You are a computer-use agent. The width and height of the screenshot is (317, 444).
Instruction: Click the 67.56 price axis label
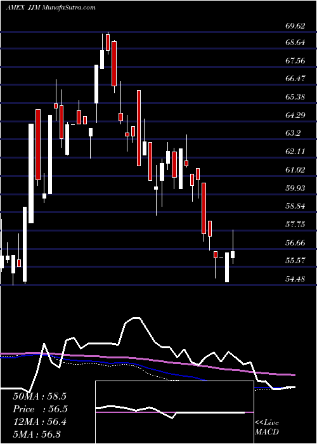[295, 61]
